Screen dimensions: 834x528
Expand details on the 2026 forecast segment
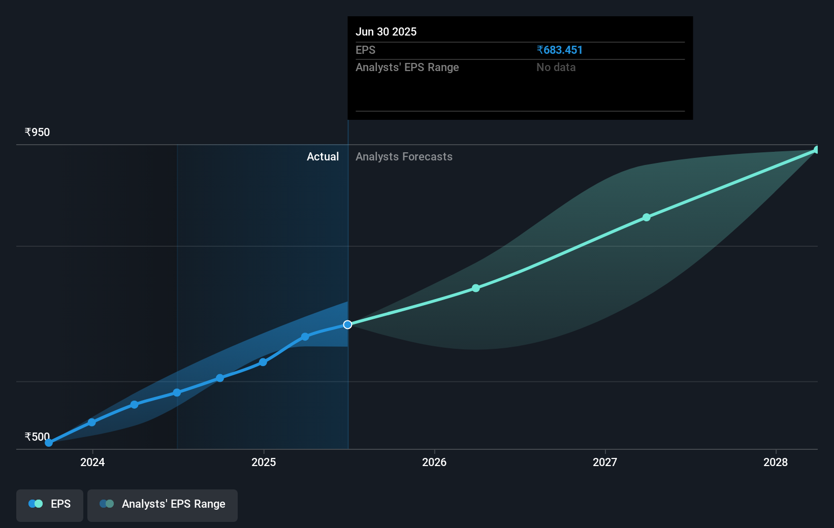coord(475,288)
